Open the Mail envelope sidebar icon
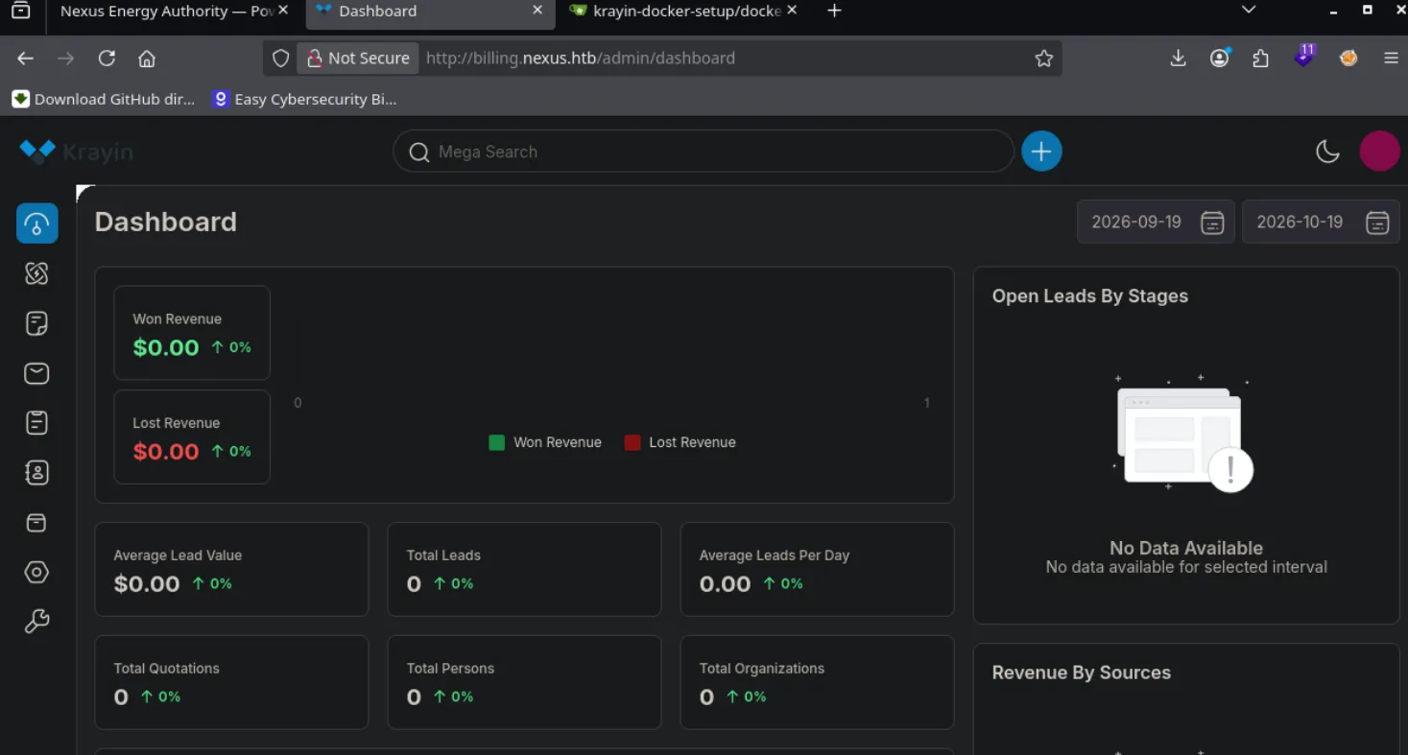 click(x=36, y=373)
